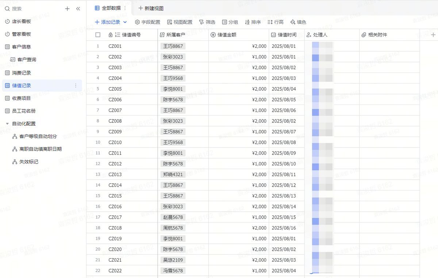Click the 所属客户 column header
This screenshot has height=278, width=438.
pos(183,35)
